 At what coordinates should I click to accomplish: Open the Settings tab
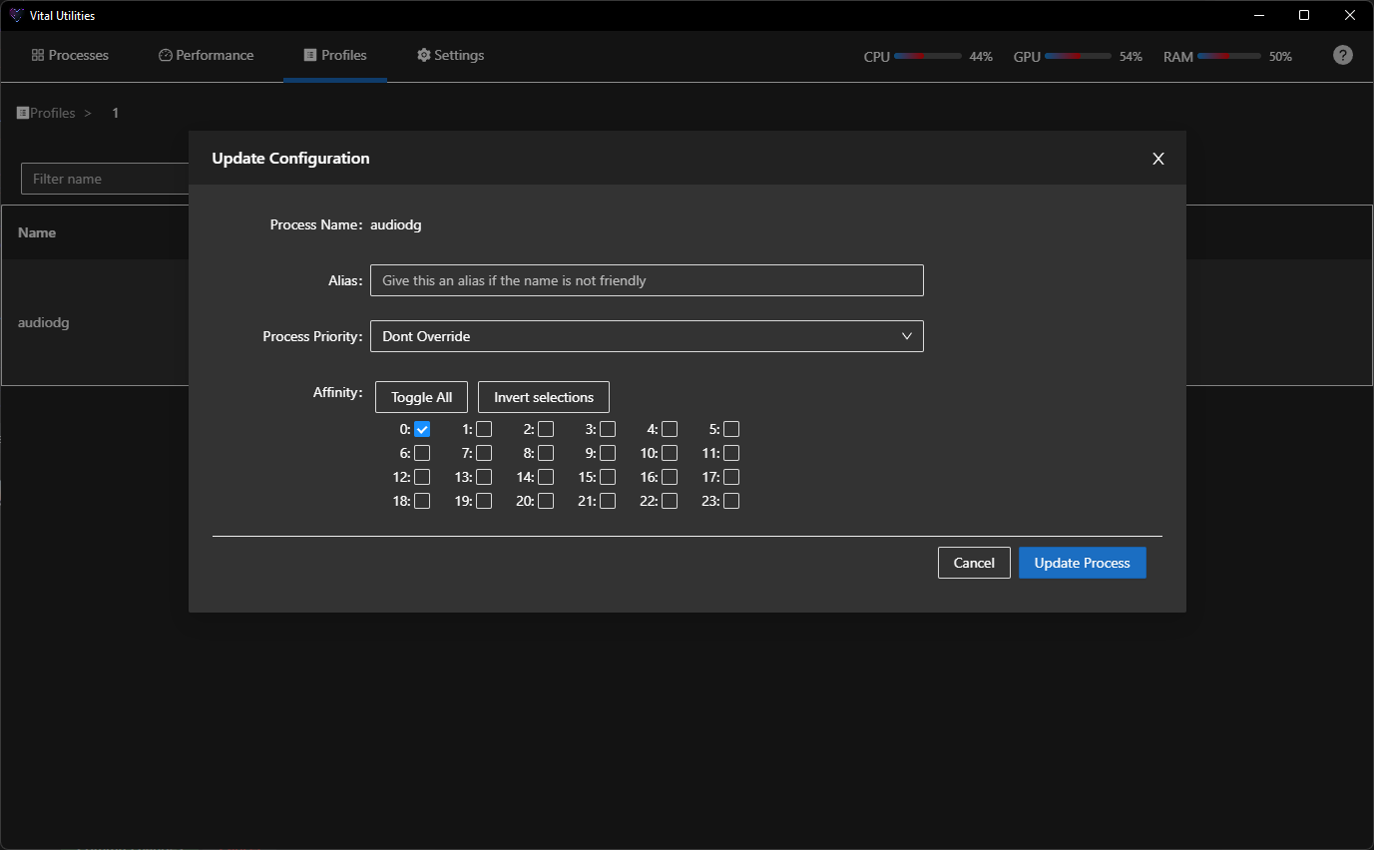451,55
